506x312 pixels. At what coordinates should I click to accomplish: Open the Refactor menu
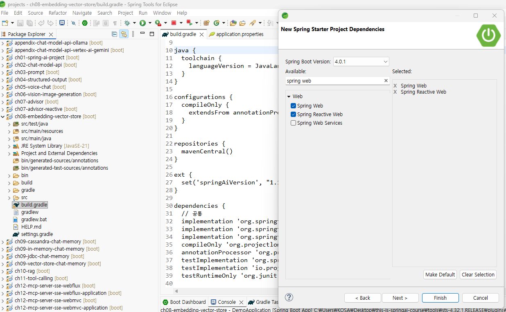tap(58, 13)
